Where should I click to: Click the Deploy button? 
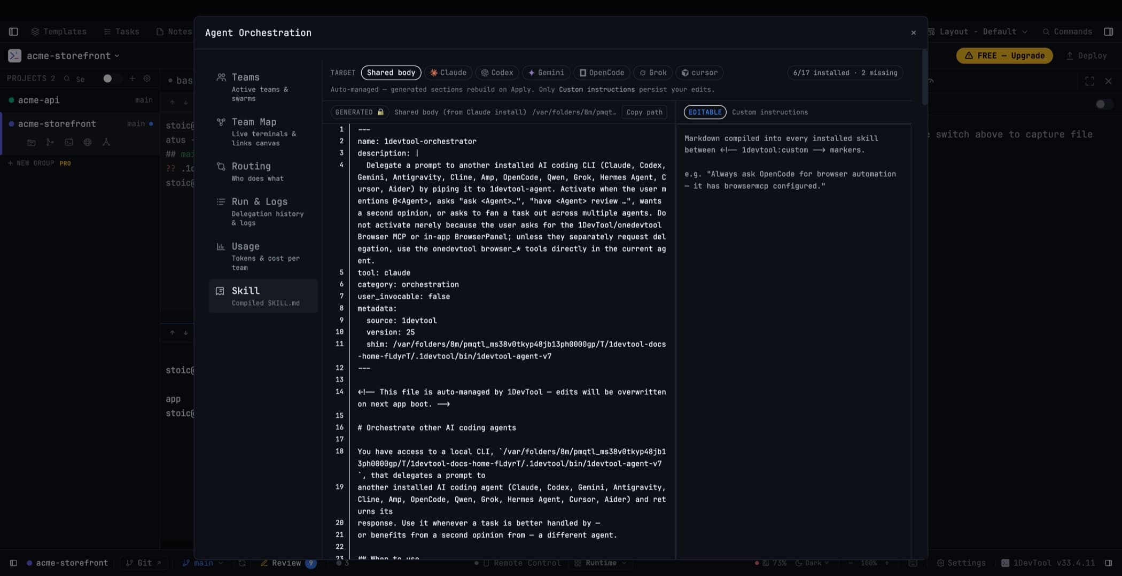pyautogui.click(x=1087, y=56)
